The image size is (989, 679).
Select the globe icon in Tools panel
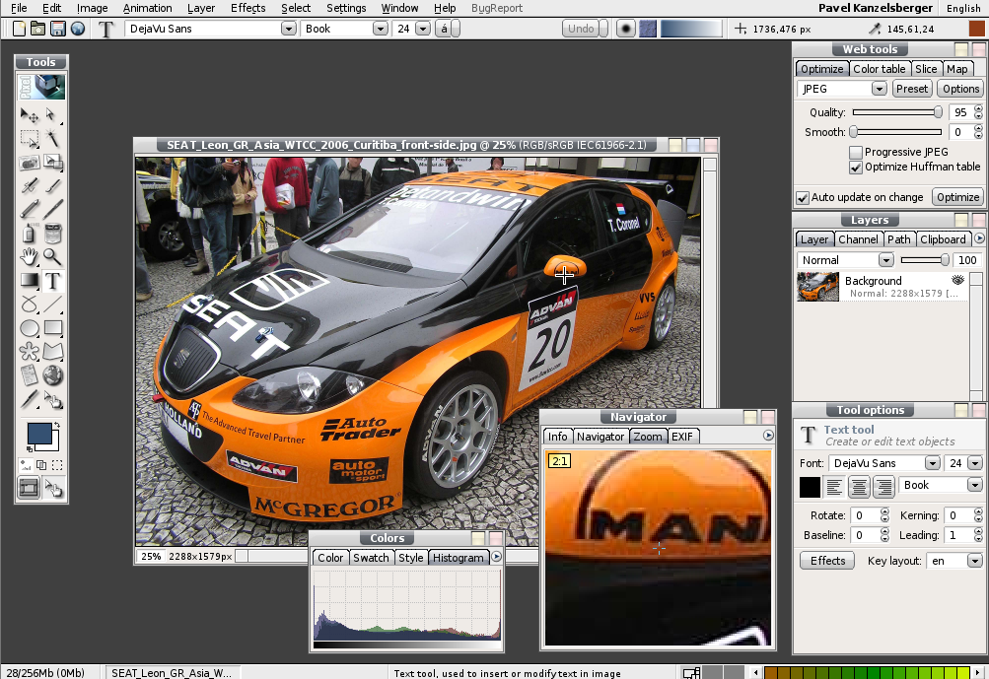click(53, 375)
